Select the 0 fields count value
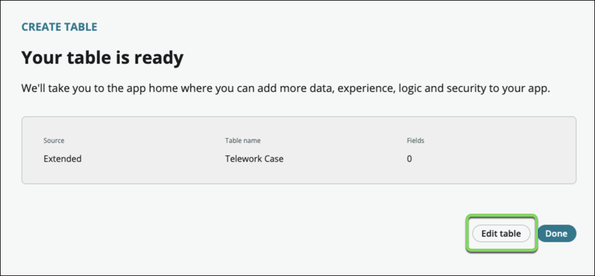 [x=409, y=159]
